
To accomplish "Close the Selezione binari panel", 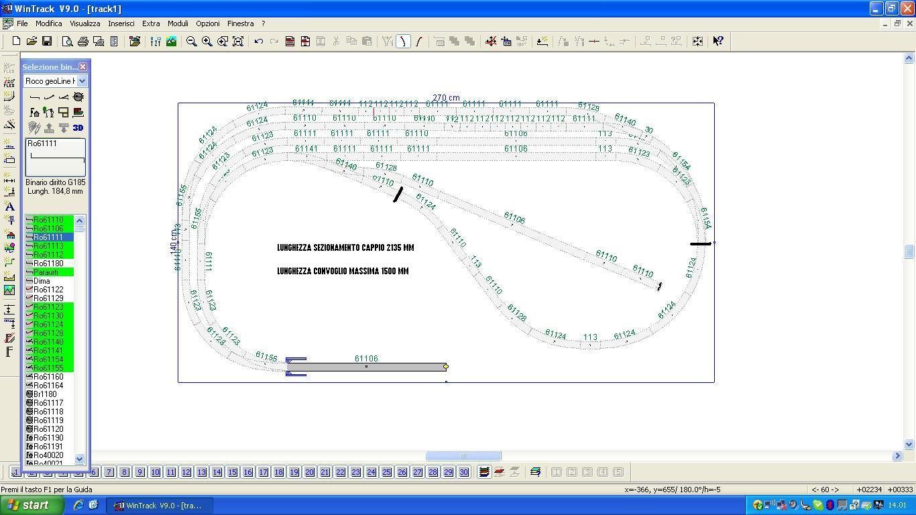I will point(82,67).
